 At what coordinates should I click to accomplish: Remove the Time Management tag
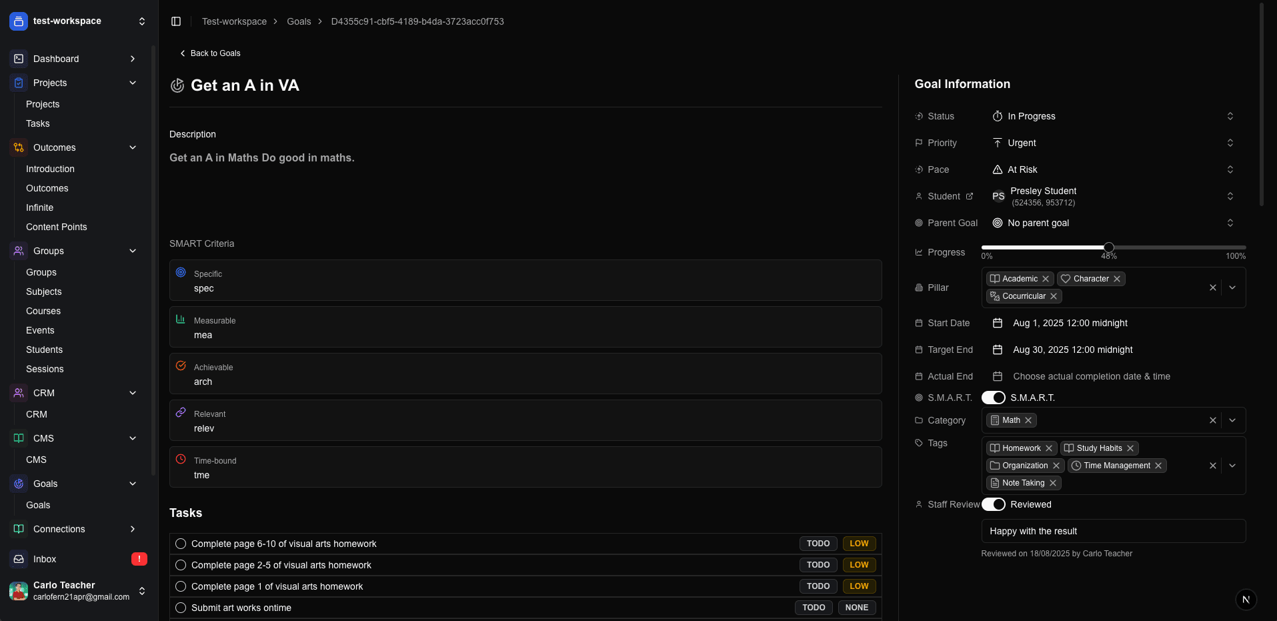point(1158,466)
